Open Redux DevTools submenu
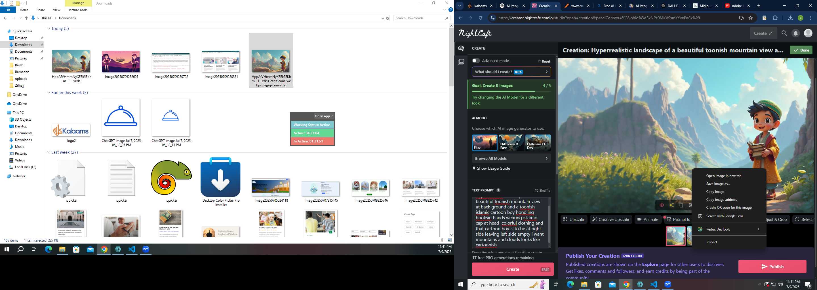817x290 pixels. 729,229
